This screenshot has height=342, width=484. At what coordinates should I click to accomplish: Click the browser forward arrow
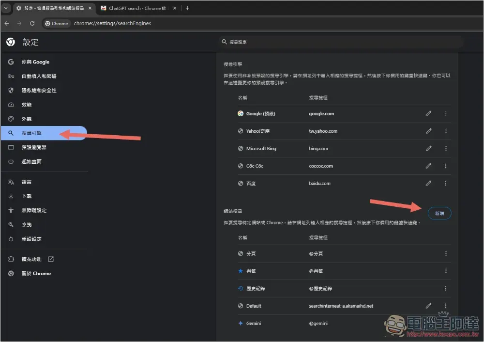tap(19, 23)
